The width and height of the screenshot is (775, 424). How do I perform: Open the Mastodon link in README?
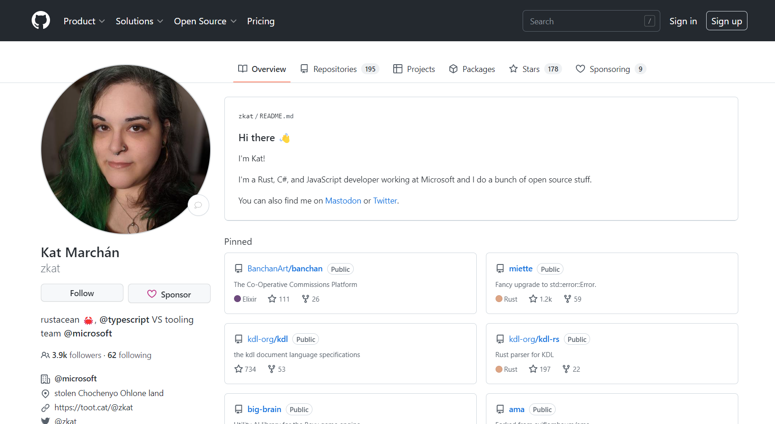pyautogui.click(x=343, y=201)
